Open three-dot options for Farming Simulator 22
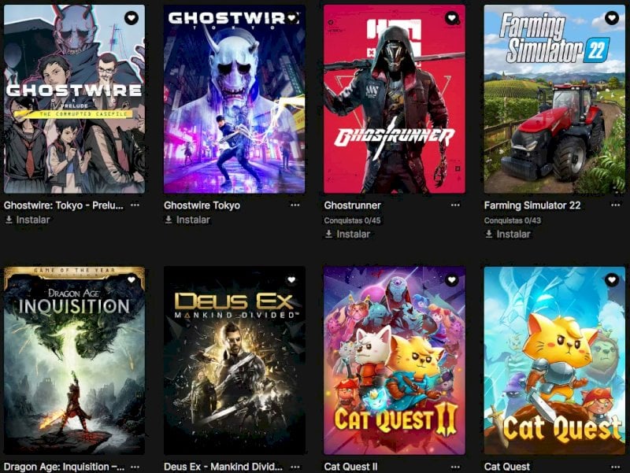Screen dimensions: 630x473 pos(615,205)
